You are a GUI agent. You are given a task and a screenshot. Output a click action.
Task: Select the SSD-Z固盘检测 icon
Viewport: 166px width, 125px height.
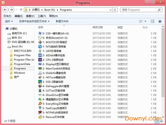coord(40,82)
